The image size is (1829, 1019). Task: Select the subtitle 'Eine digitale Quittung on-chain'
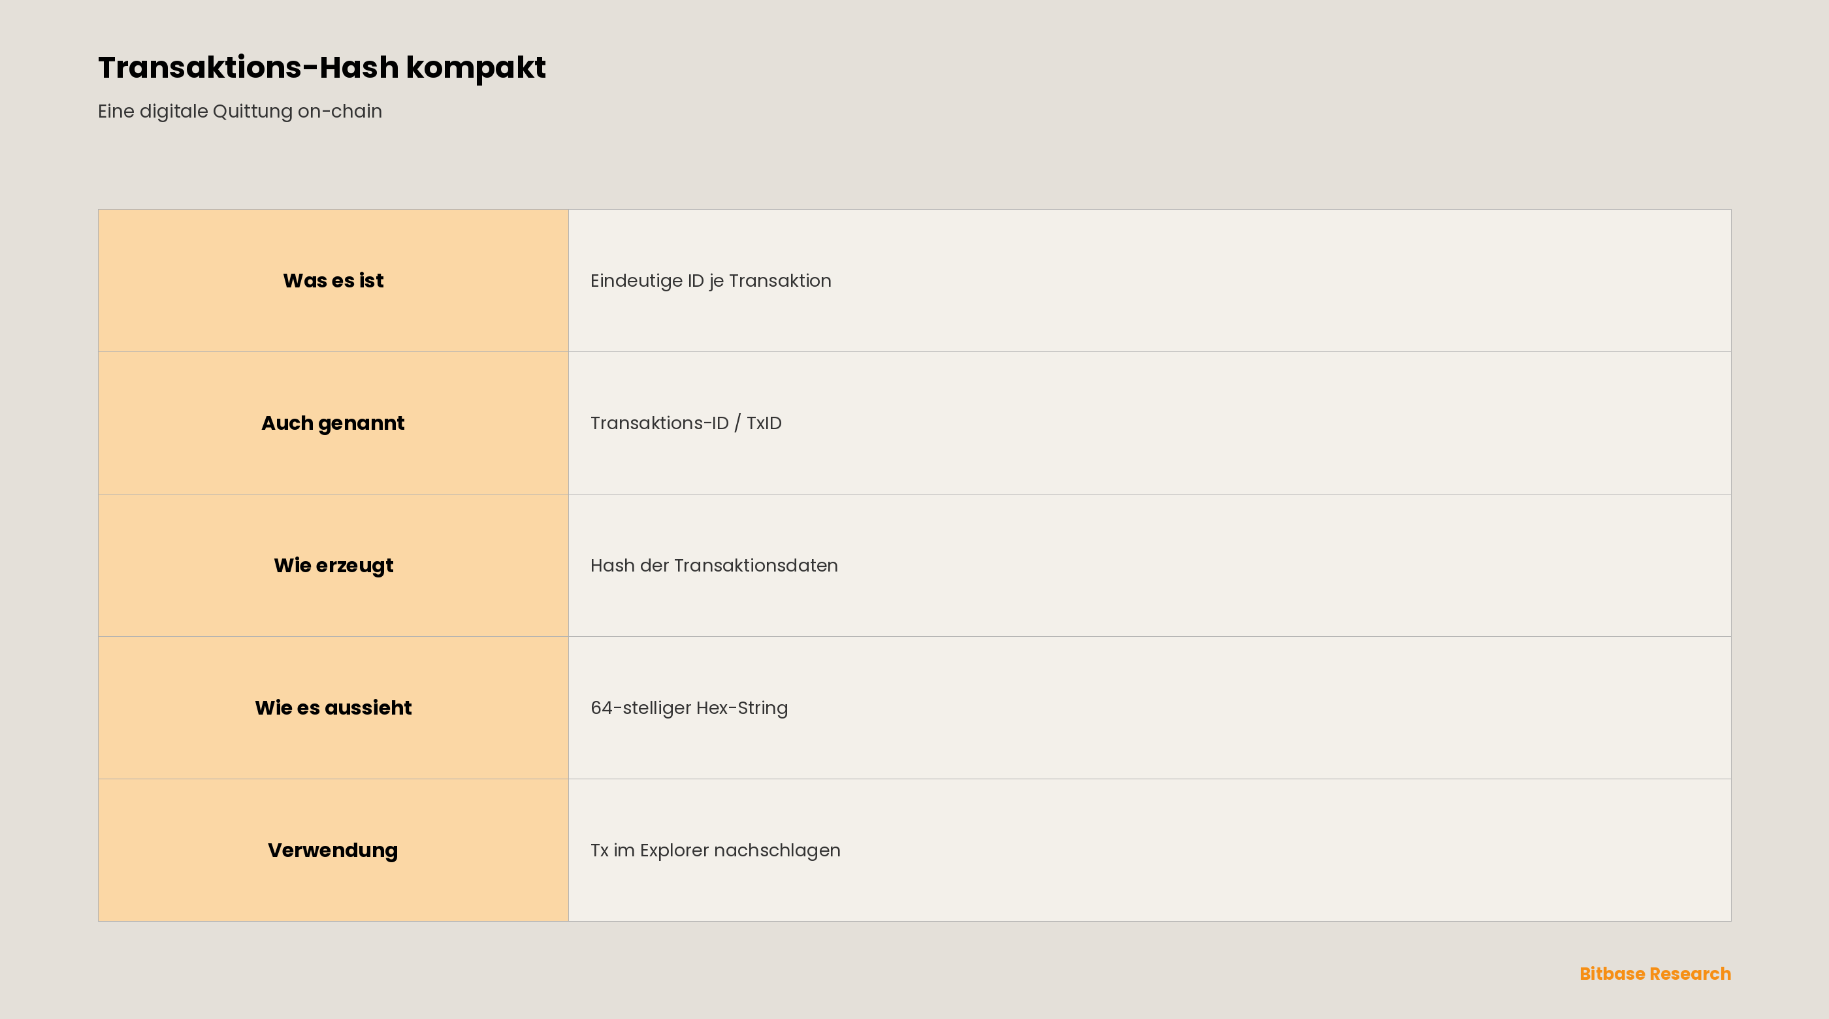[240, 112]
